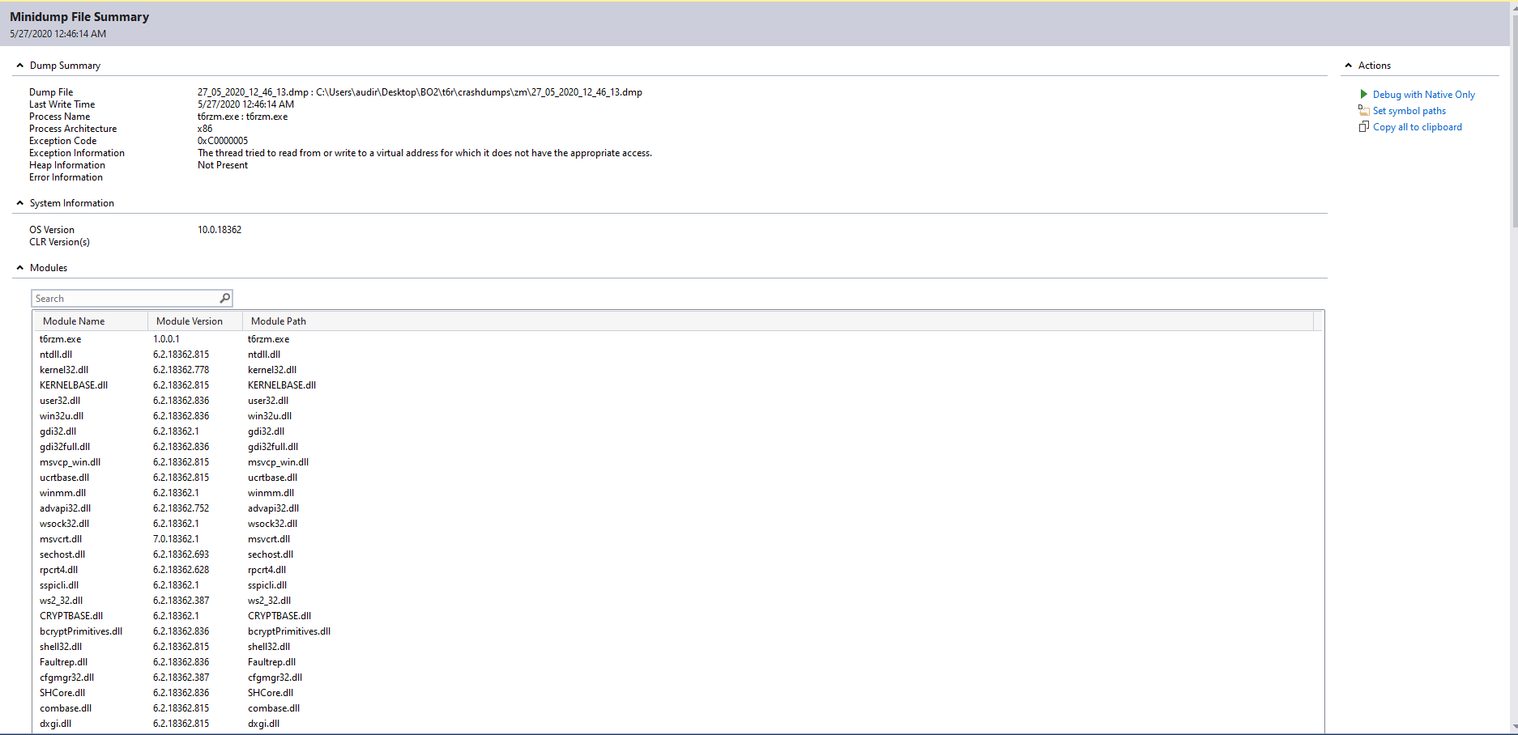1518x735 pixels.
Task: Collapse the Dump Summary section
Action: point(20,66)
